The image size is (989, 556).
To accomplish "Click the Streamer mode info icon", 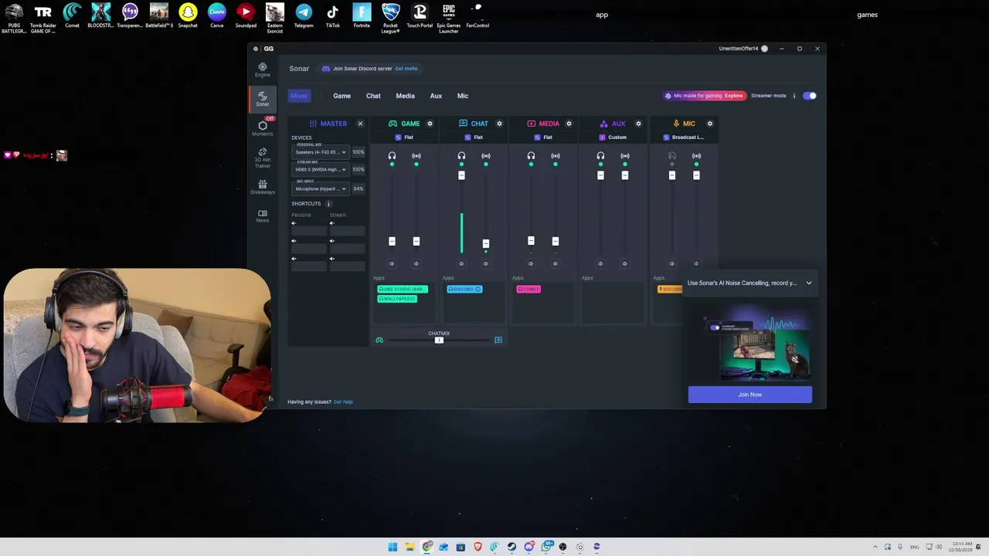I will (794, 96).
